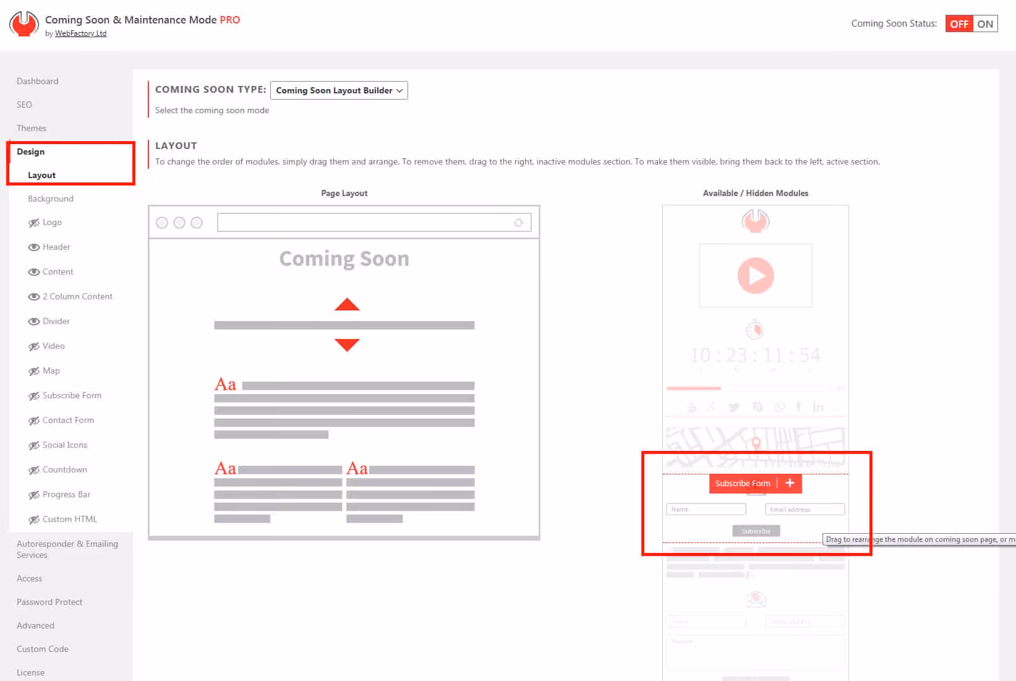The height and width of the screenshot is (681, 1016).
Task: Toggle eye icon beside 2 Column Content
Action: point(34,297)
